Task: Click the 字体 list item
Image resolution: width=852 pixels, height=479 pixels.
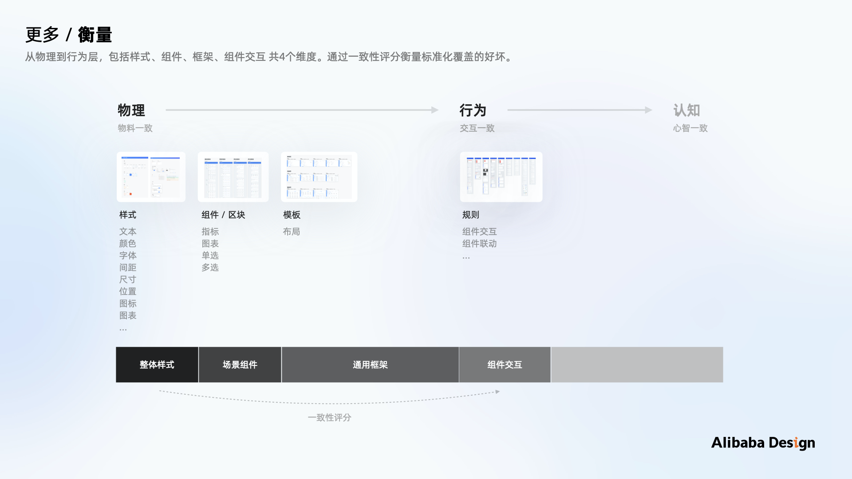Action: tap(128, 255)
